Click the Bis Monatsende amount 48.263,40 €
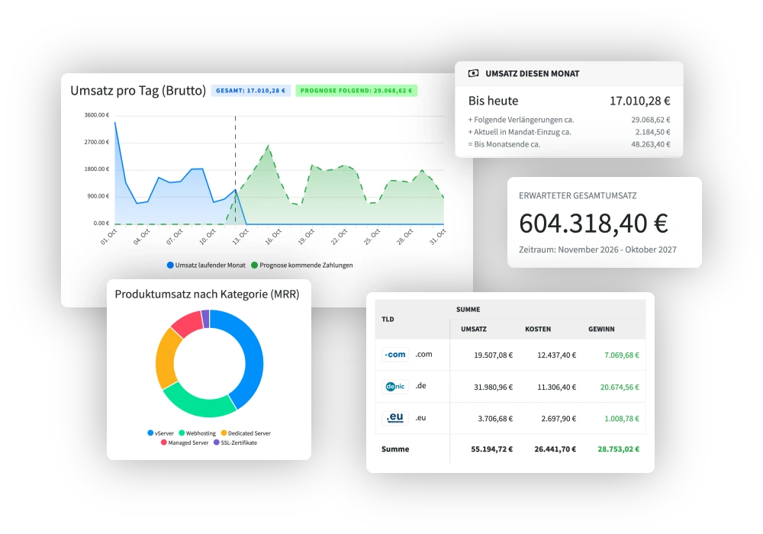Viewport: 763px width, 534px height. [651, 144]
